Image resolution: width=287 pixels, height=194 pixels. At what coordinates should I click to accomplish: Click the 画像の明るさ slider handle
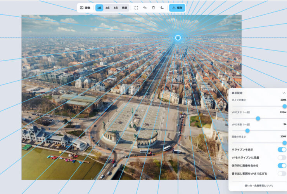(284, 143)
